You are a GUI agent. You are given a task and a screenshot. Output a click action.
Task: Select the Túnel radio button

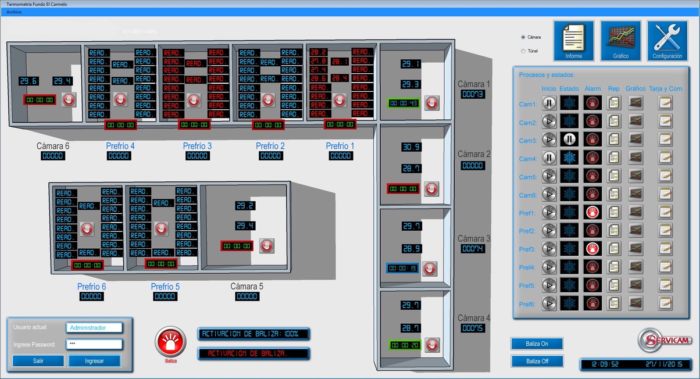coord(523,51)
